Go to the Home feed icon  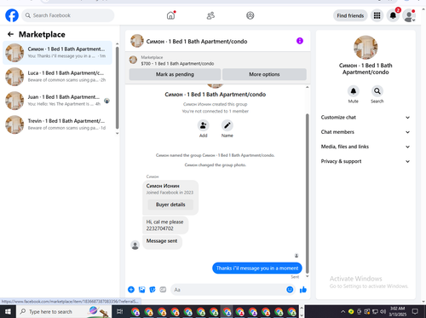point(170,15)
